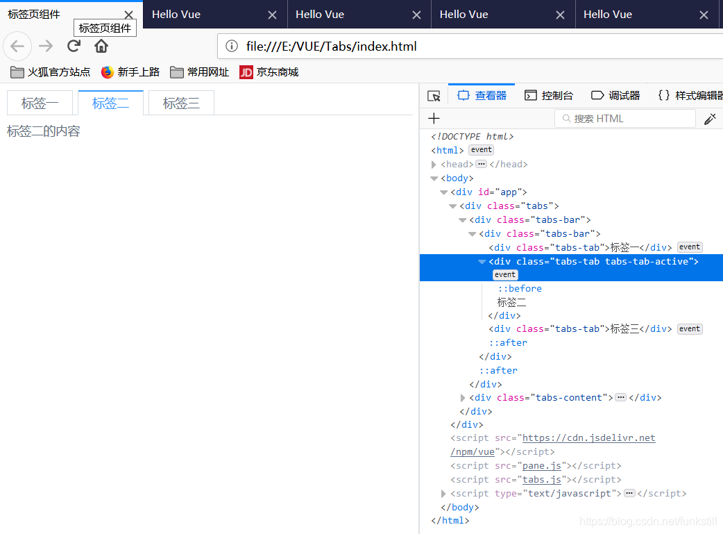Open the 火狐官方站点 bookmark folder
The height and width of the screenshot is (534, 723).
(x=50, y=72)
